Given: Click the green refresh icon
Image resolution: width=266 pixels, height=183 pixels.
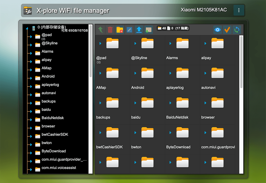Looking at the screenshot, I should pos(237,30).
